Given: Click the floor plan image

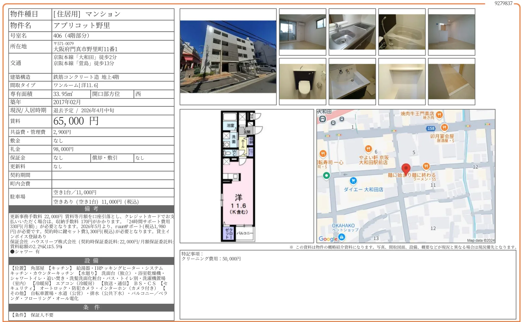Looking at the screenshot, I should [238, 176].
